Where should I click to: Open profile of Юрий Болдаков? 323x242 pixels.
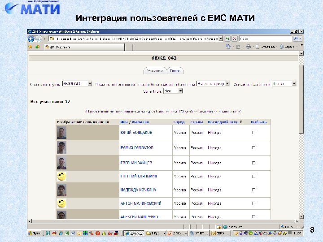click(136, 133)
